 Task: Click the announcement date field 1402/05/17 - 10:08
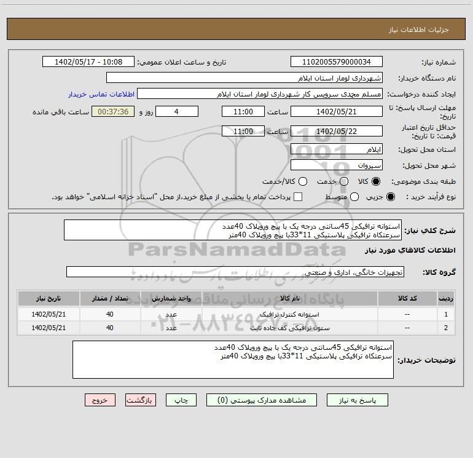(x=88, y=61)
